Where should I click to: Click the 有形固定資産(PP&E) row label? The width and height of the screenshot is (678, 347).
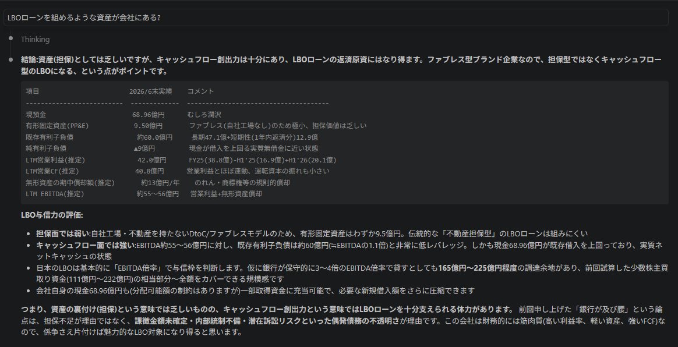click(57, 126)
